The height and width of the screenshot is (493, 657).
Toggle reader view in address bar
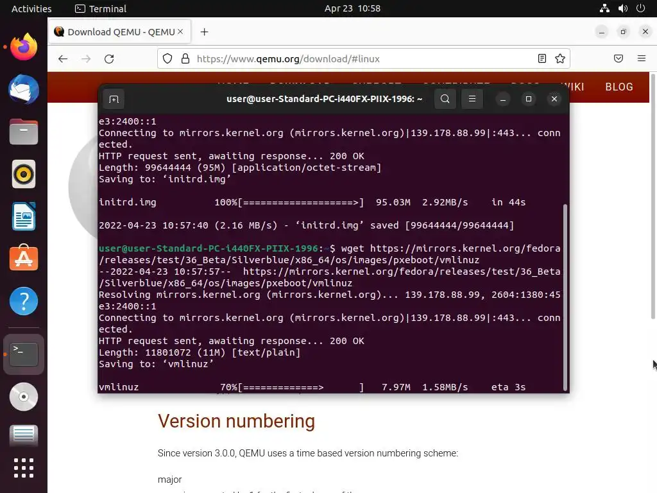tap(542, 58)
